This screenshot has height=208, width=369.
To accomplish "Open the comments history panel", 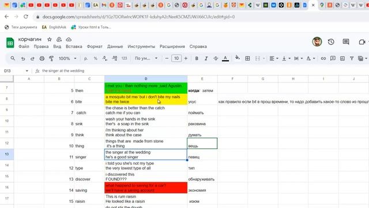I will (346, 42).
